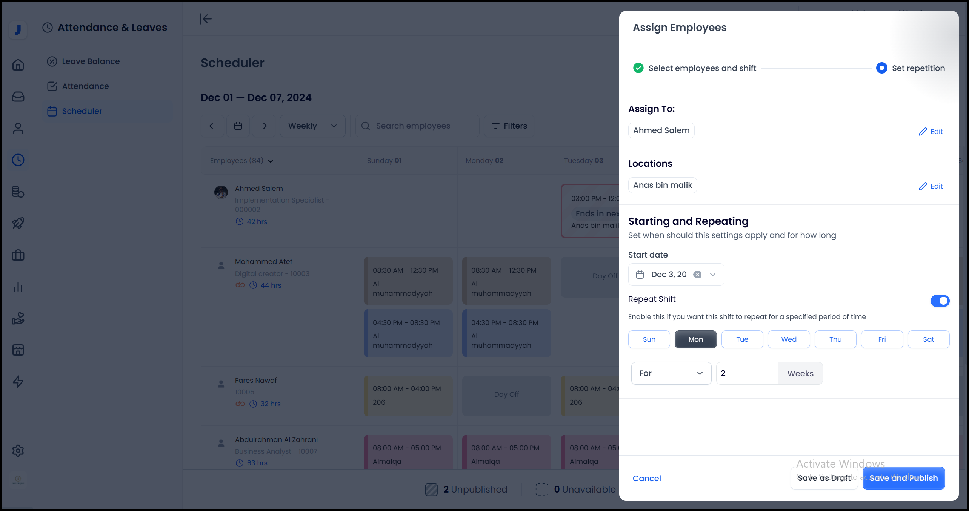Open Leave Balance menu item
The width and height of the screenshot is (969, 511).
click(x=91, y=61)
